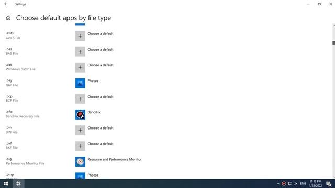This screenshot has height=188, width=335.
Task: Click the 'Windows Batch File' description
Action: coord(20,69)
